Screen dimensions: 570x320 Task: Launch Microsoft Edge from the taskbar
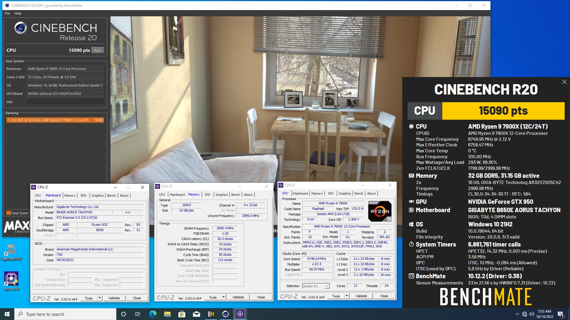[x=153, y=314]
